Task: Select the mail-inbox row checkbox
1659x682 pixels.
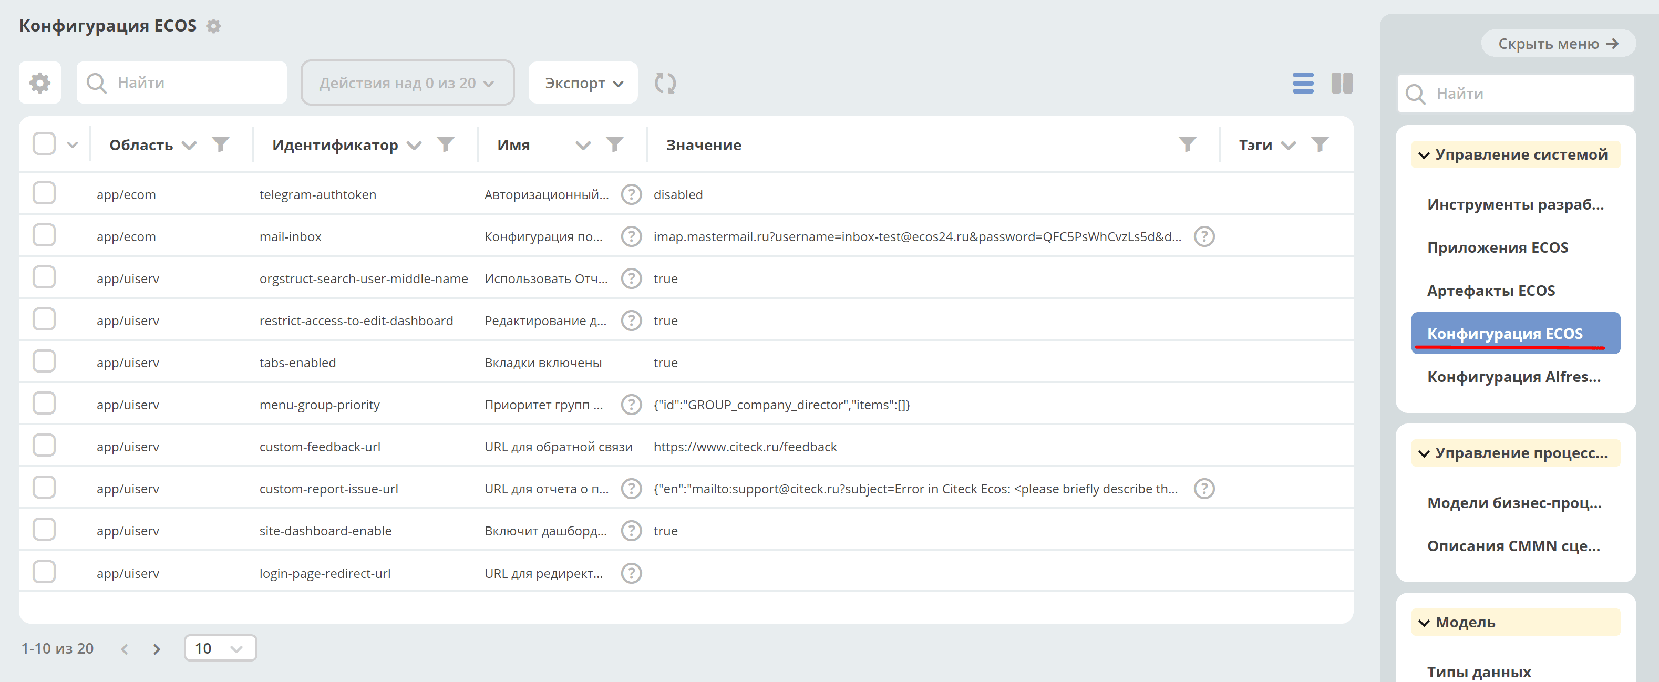Action: click(44, 235)
